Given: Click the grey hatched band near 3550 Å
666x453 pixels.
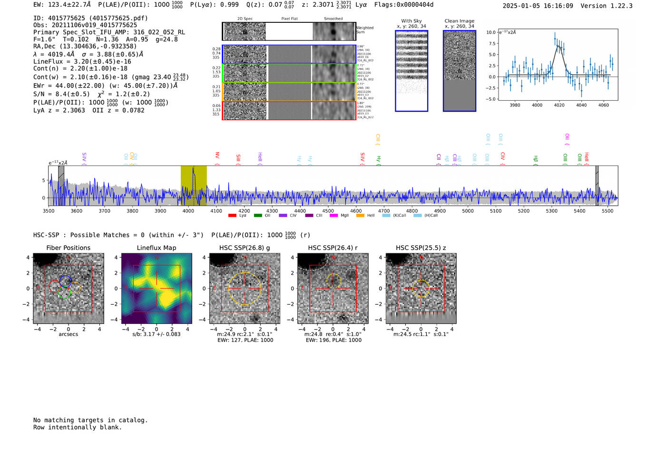Looking at the screenshot, I should [61, 185].
